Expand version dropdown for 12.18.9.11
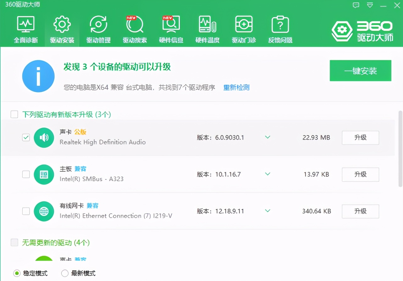 (x=268, y=211)
